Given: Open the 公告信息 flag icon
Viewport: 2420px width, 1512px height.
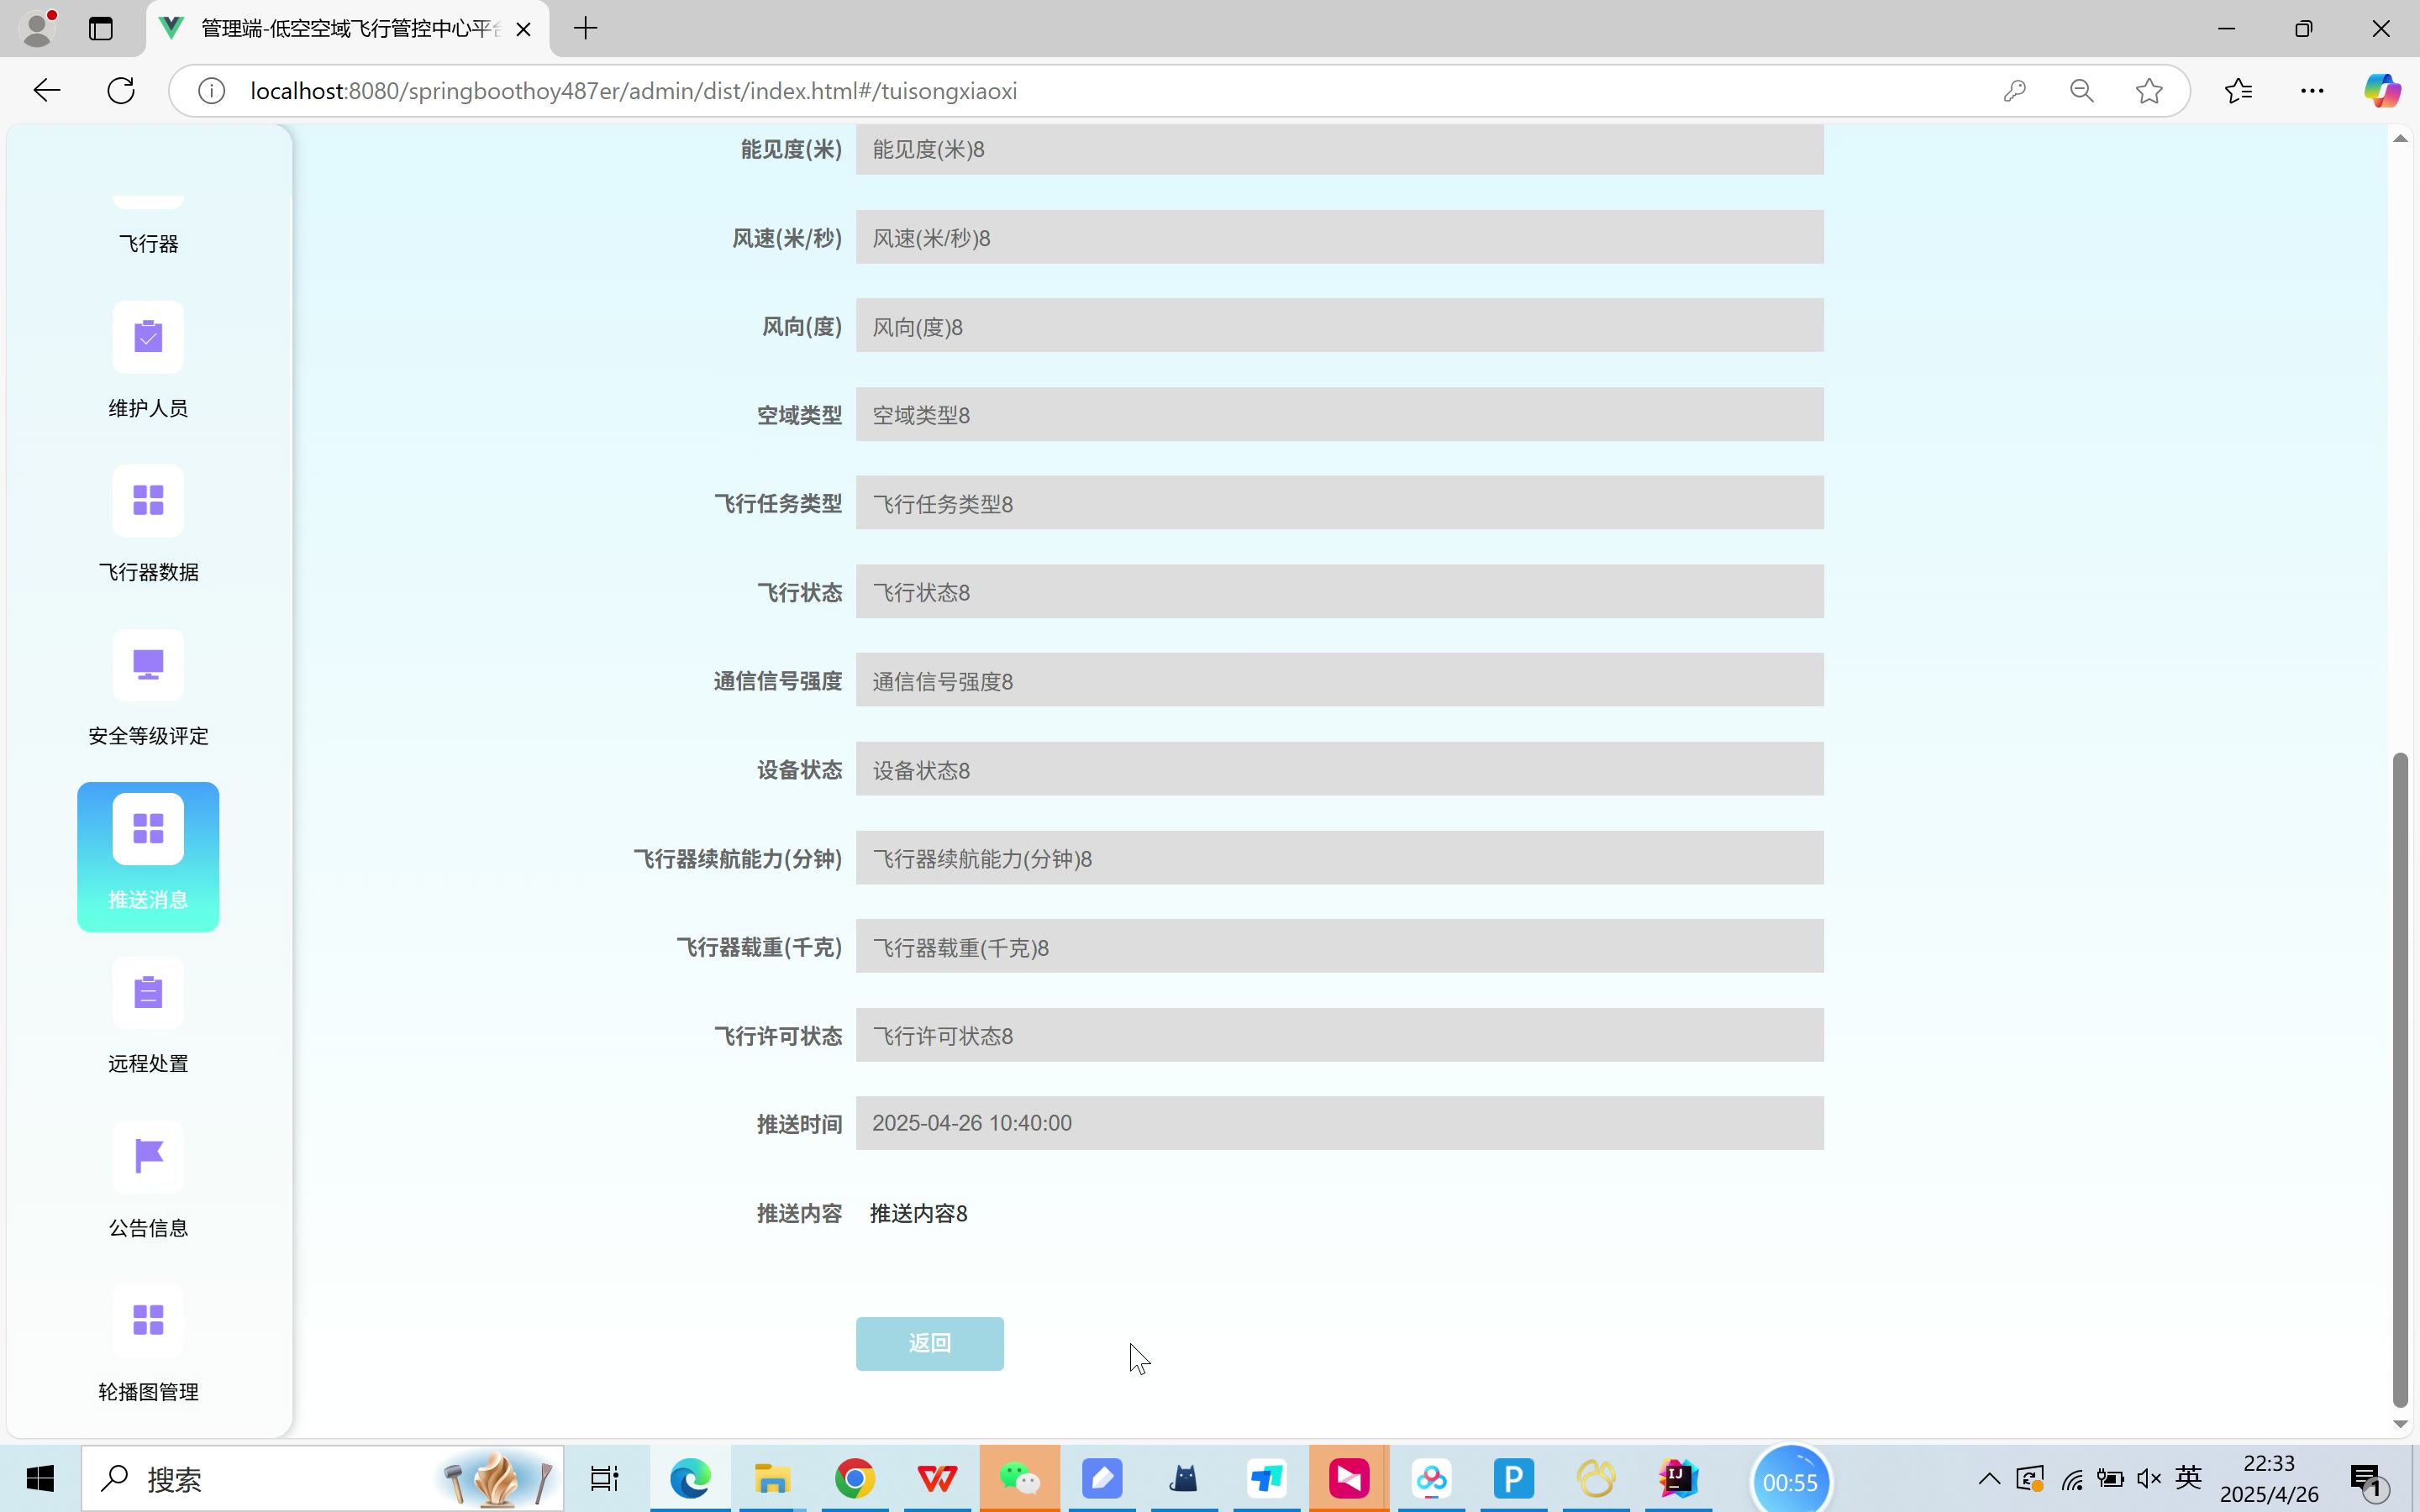Looking at the screenshot, I should pos(148,1157).
